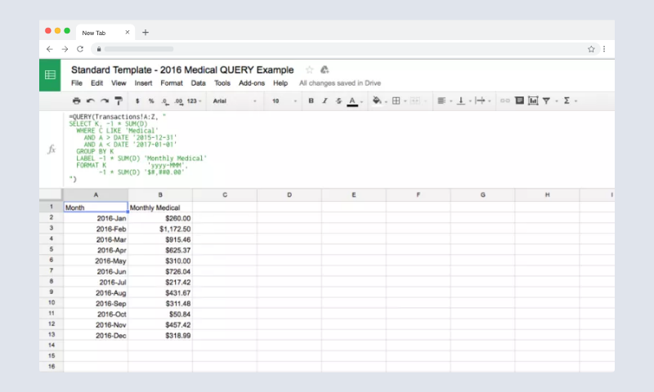
Task: Expand arrow beside horizontal align icon
Action: point(451,101)
